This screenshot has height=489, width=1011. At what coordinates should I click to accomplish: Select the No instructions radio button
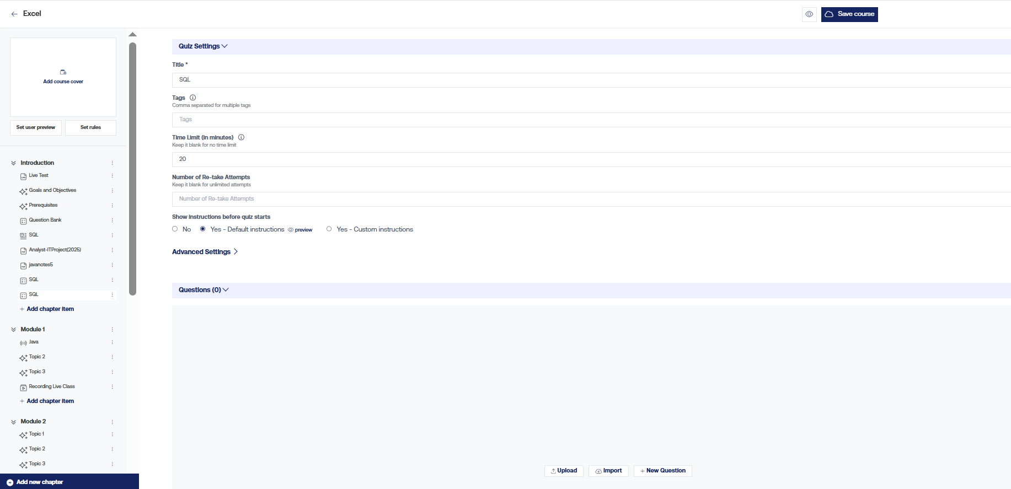175,229
